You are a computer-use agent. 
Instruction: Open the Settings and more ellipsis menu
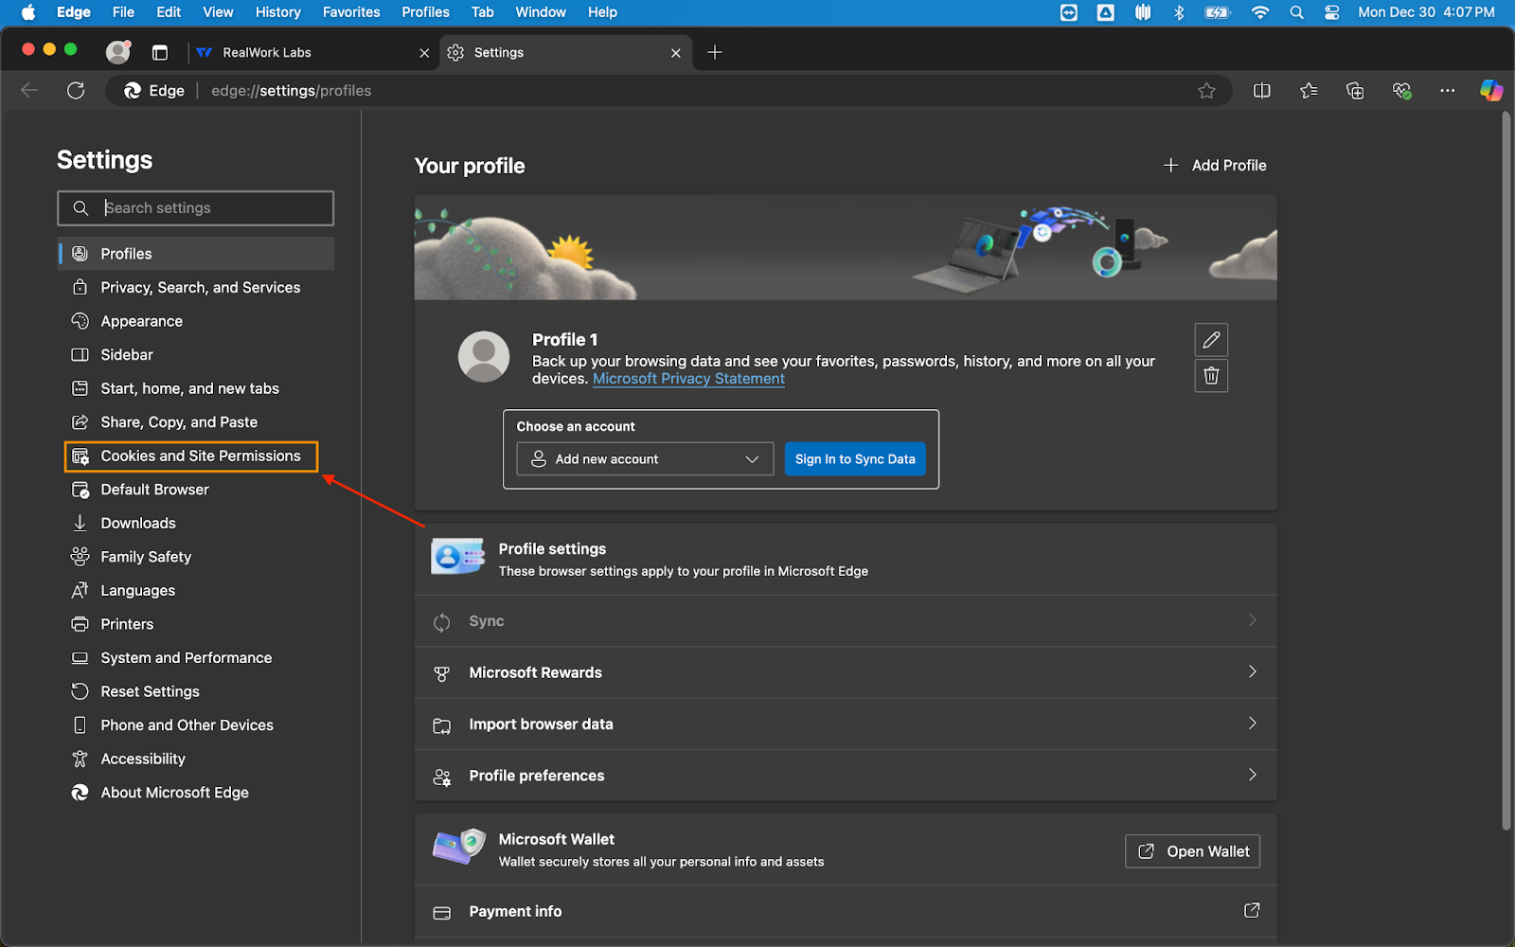pyautogui.click(x=1447, y=91)
